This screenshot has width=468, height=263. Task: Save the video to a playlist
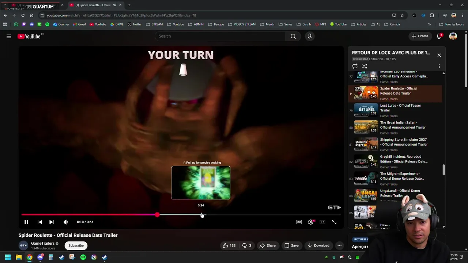coord(291,245)
